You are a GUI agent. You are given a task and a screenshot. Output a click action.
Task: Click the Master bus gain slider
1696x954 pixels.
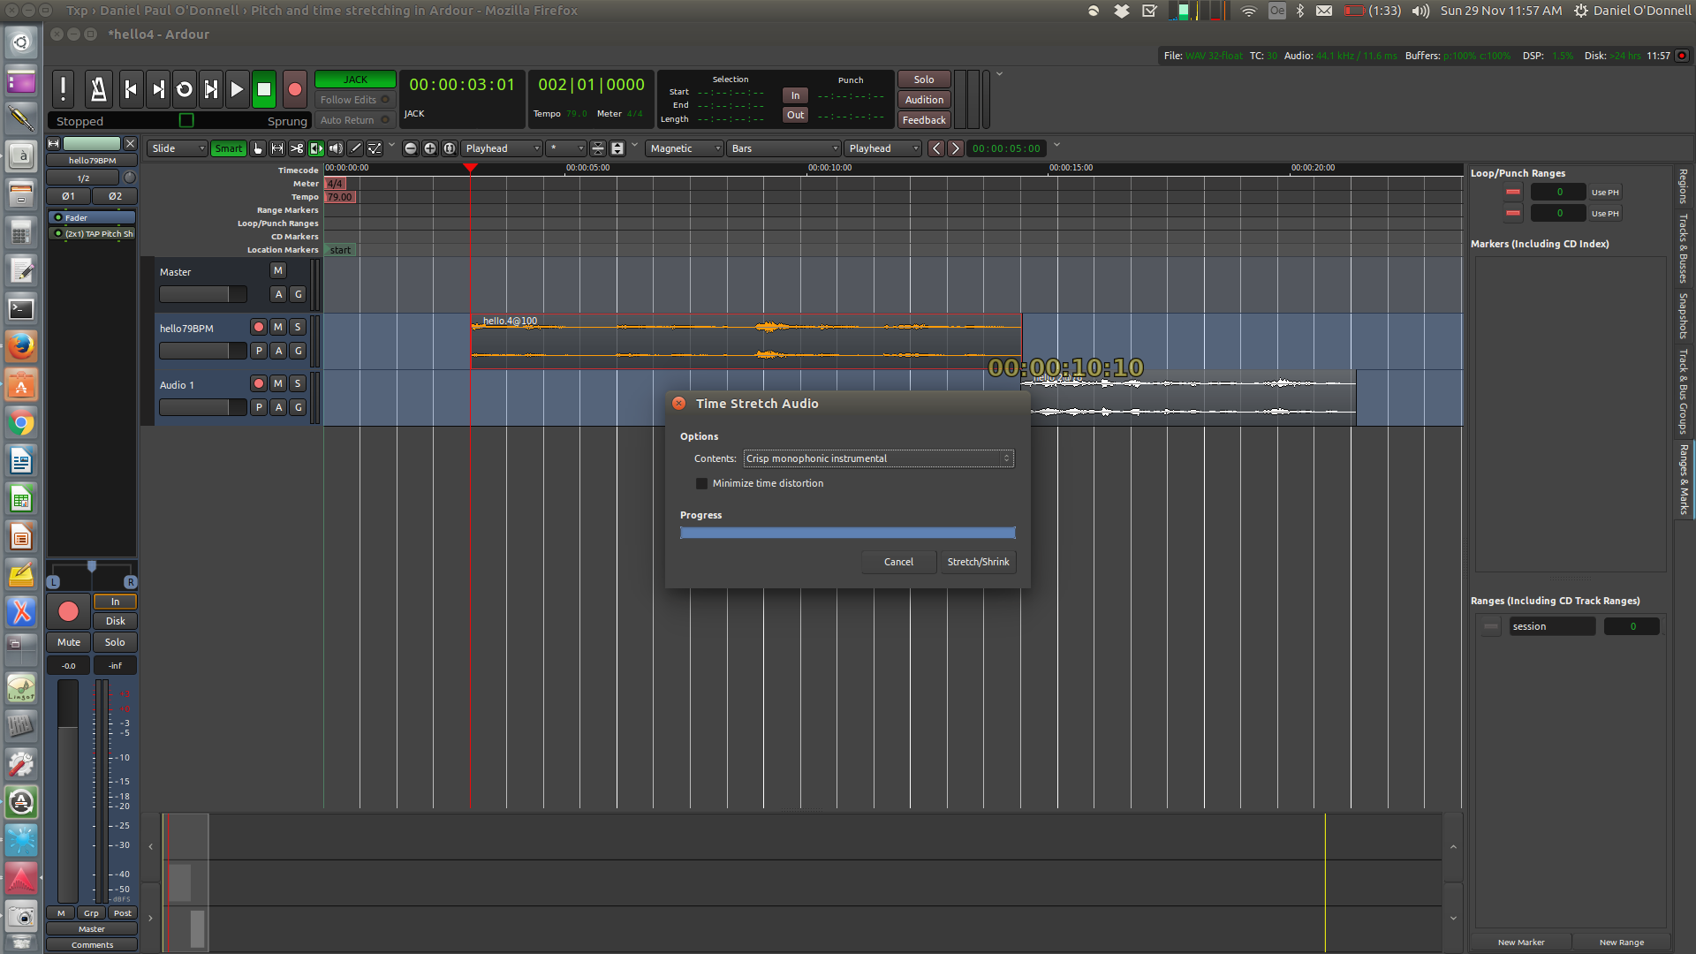pos(202,294)
